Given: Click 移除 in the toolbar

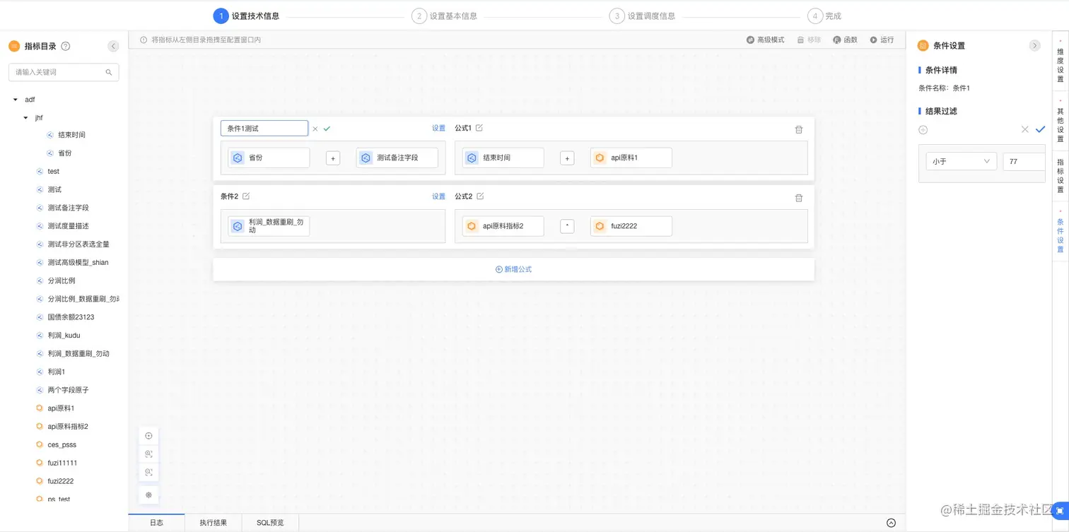Looking at the screenshot, I should tap(809, 40).
